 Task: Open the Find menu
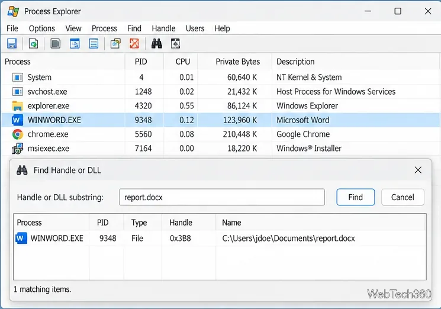point(134,28)
